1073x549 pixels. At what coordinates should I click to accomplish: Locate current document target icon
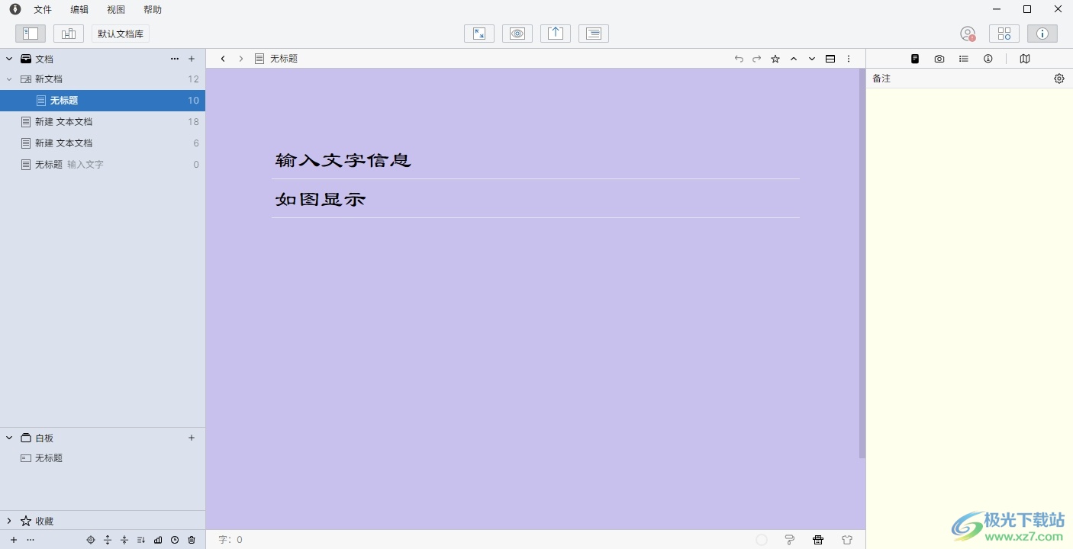91,540
